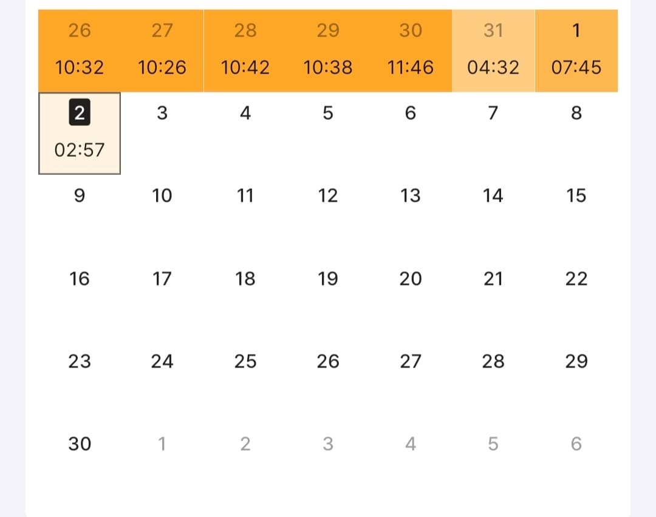
Task: Select day 26 showing 10:32
Action: [x=79, y=50]
